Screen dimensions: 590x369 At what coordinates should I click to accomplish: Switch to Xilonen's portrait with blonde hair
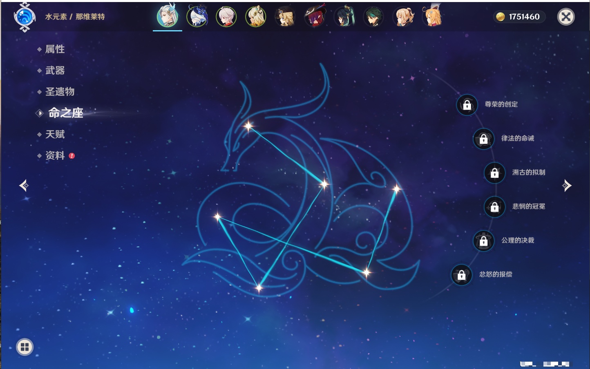pos(256,17)
